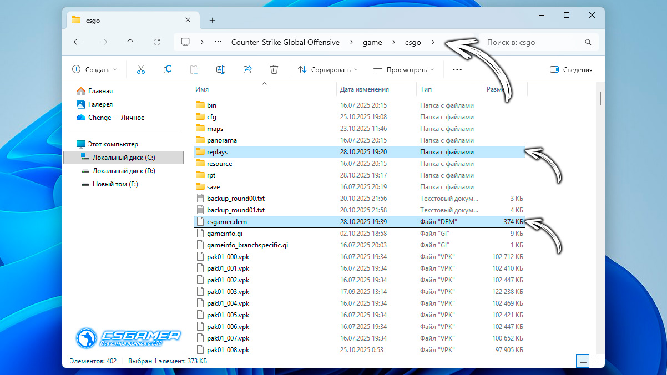Click the Rename icon in toolbar
The height and width of the screenshot is (375, 667).
pos(220,69)
